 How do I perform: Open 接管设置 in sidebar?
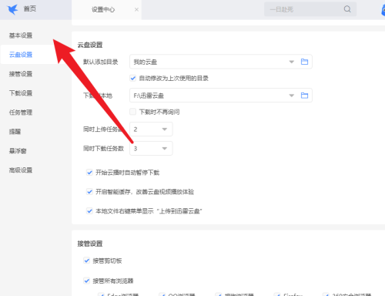click(x=21, y=74)
